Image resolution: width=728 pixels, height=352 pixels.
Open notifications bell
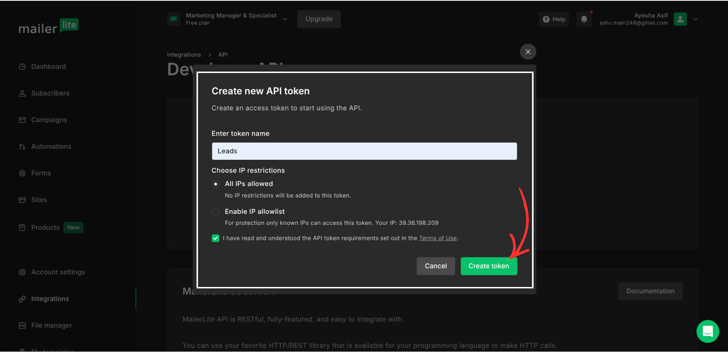[x=584, y=19]
